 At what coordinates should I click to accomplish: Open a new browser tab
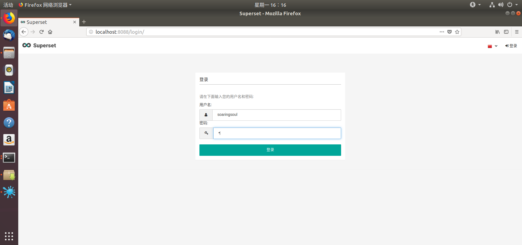[x=84, y=22]
